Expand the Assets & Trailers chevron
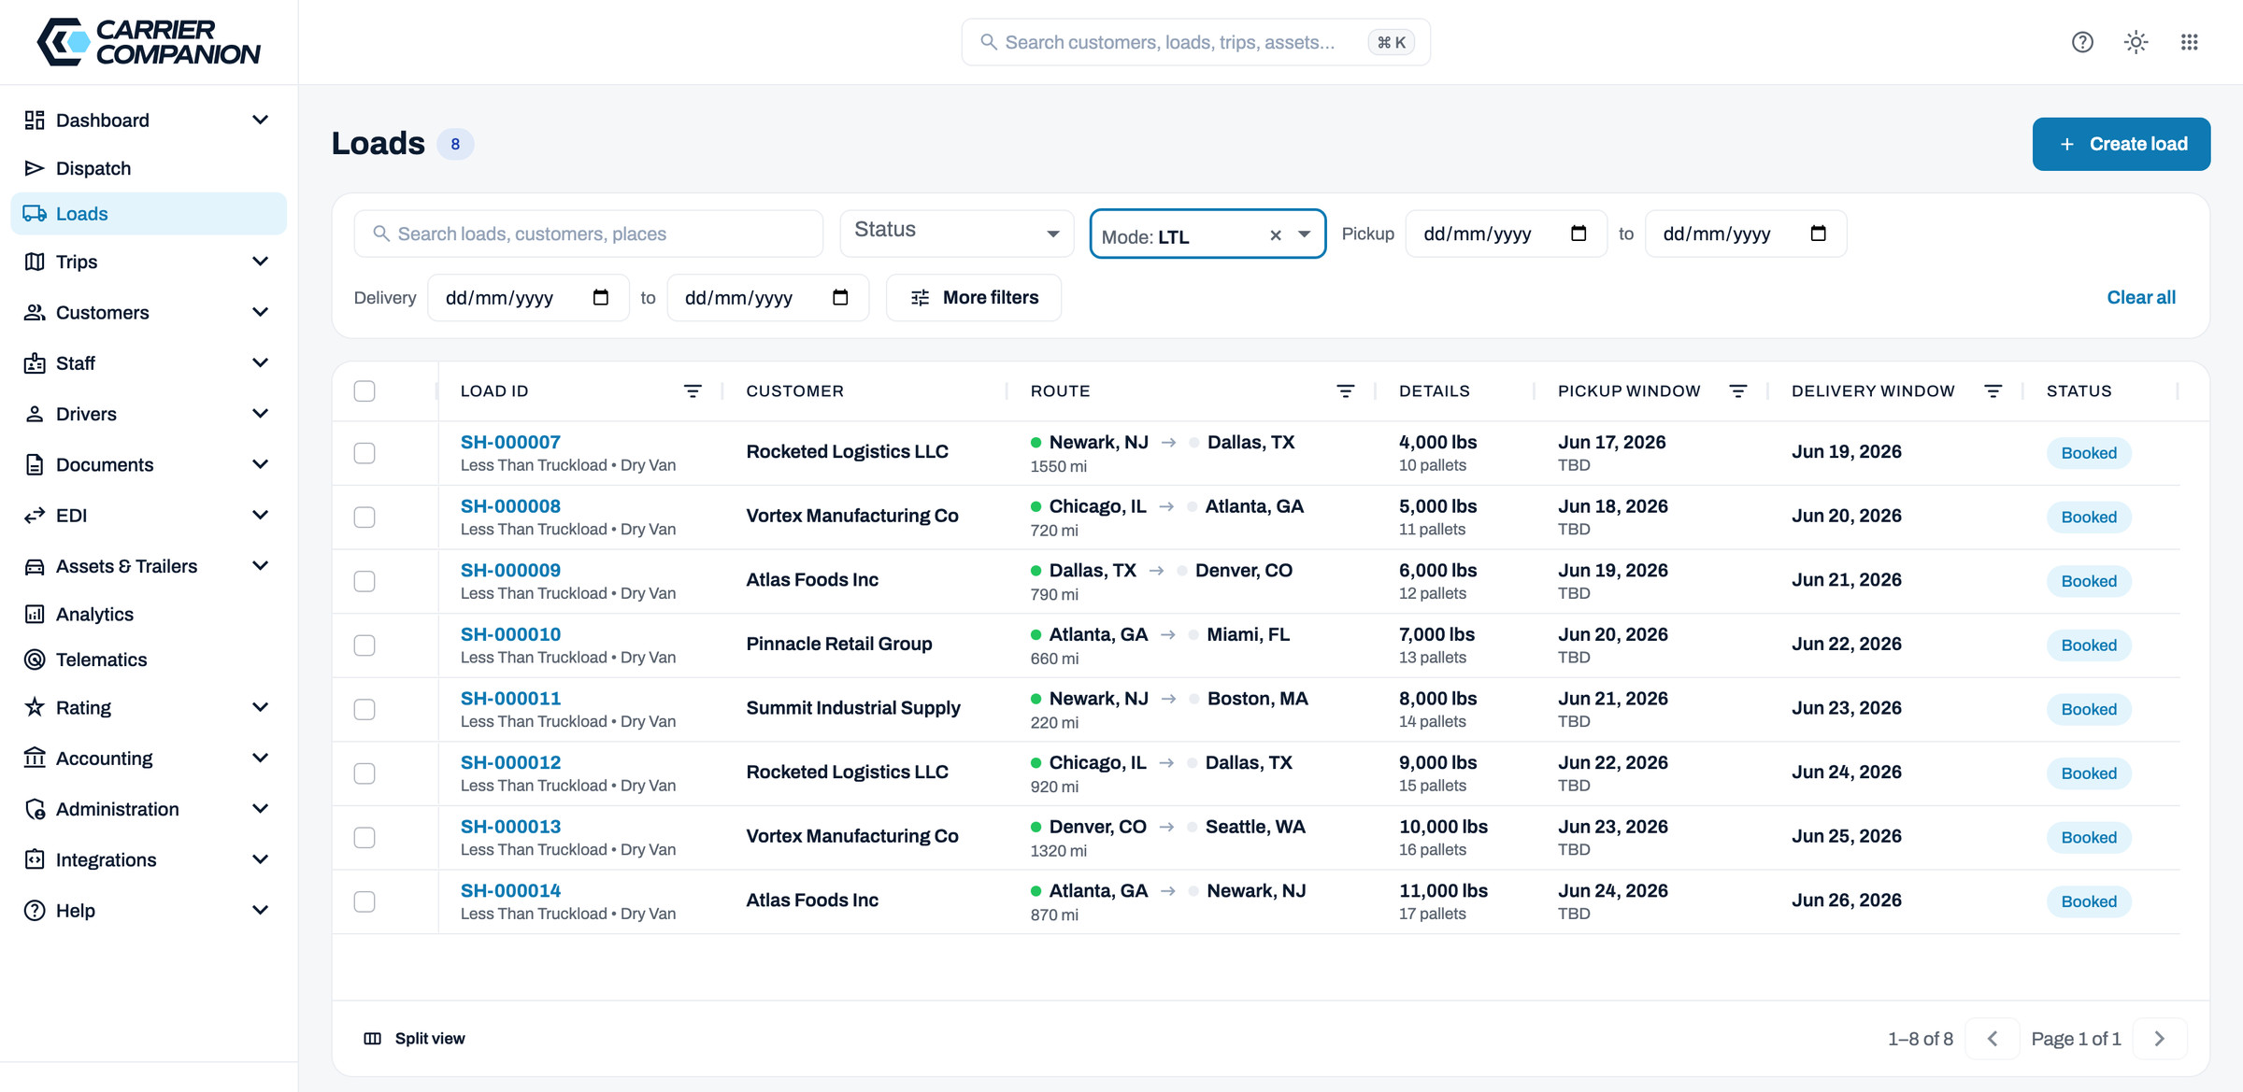The width and height of the screenshot is (2243, 1092). [x=261, y=566]
